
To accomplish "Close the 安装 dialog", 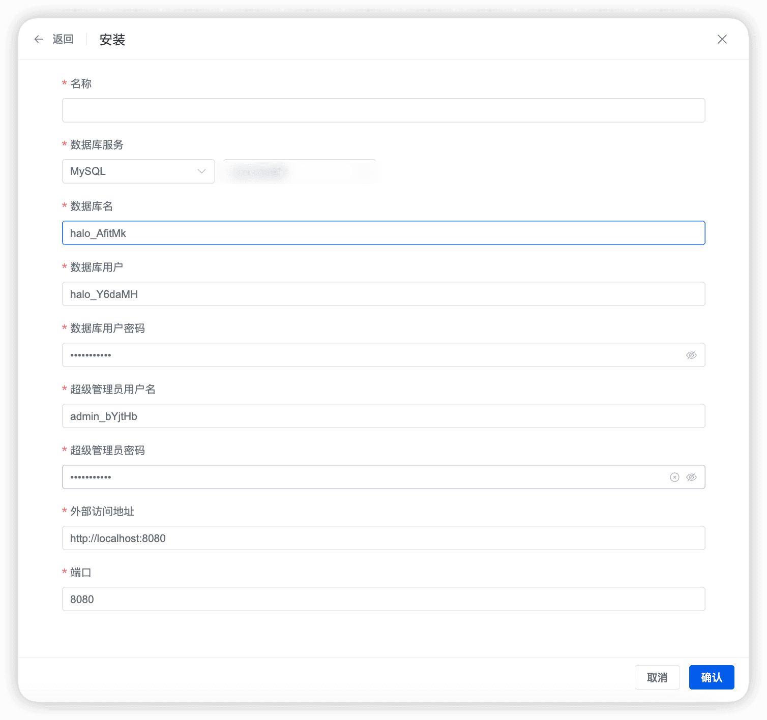I will coord(722,39).
